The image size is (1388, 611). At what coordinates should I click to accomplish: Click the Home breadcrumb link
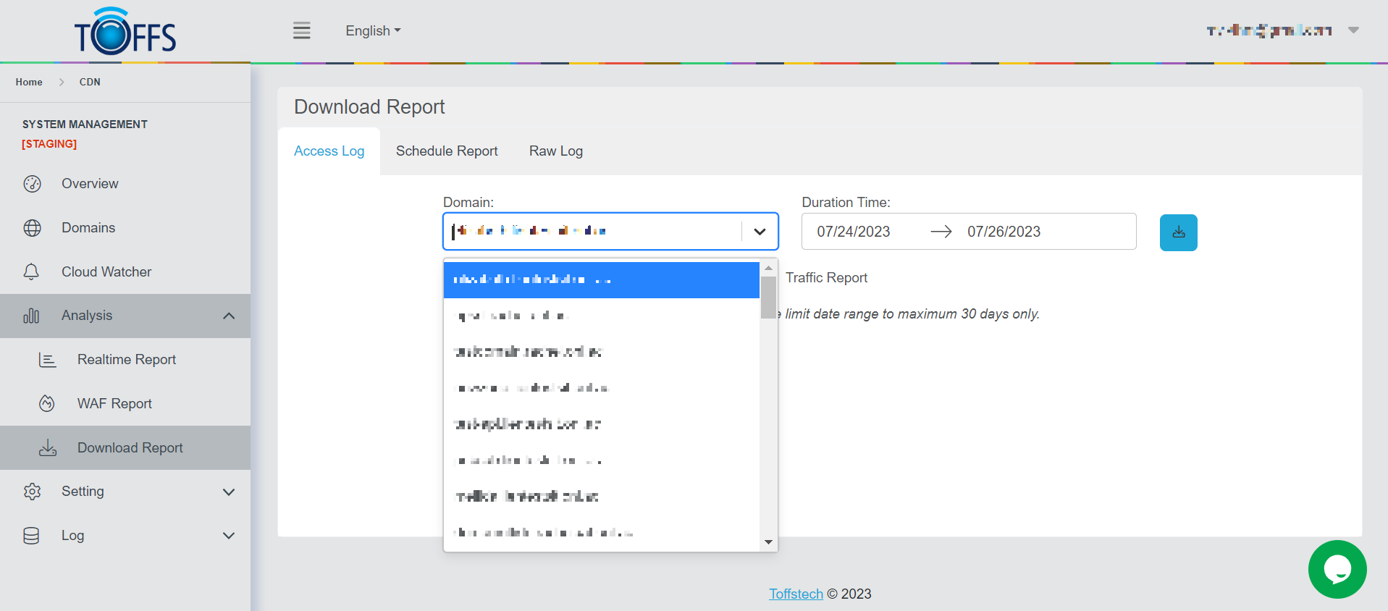29,82
